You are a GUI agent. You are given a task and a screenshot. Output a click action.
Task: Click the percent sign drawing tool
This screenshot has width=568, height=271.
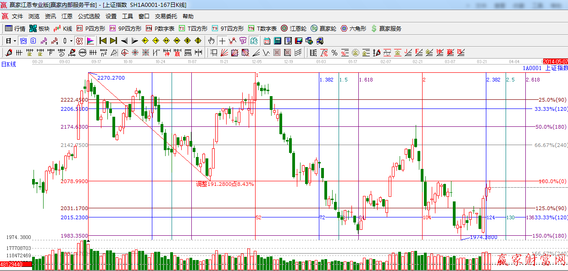point(334,53)
